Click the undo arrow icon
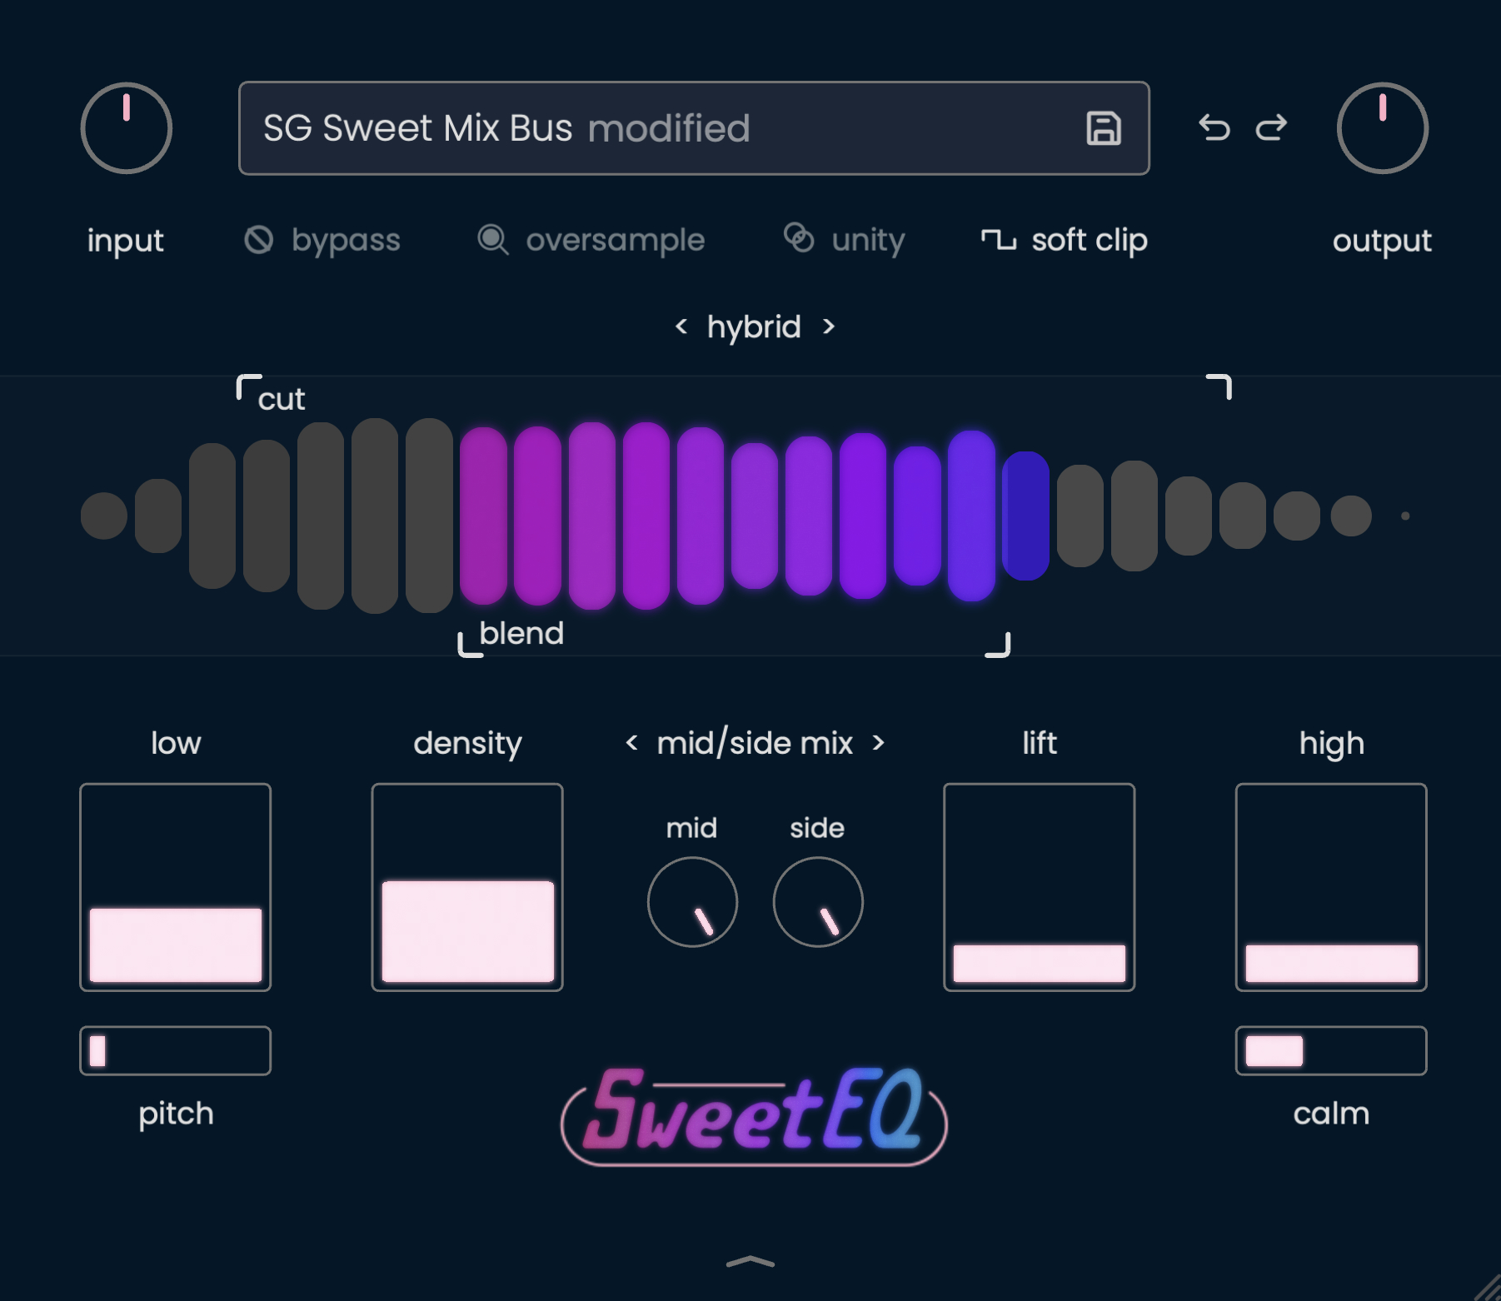 1214,127
